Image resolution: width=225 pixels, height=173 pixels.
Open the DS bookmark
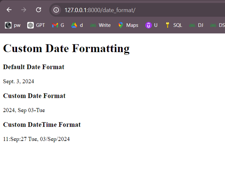pos(217,25)
